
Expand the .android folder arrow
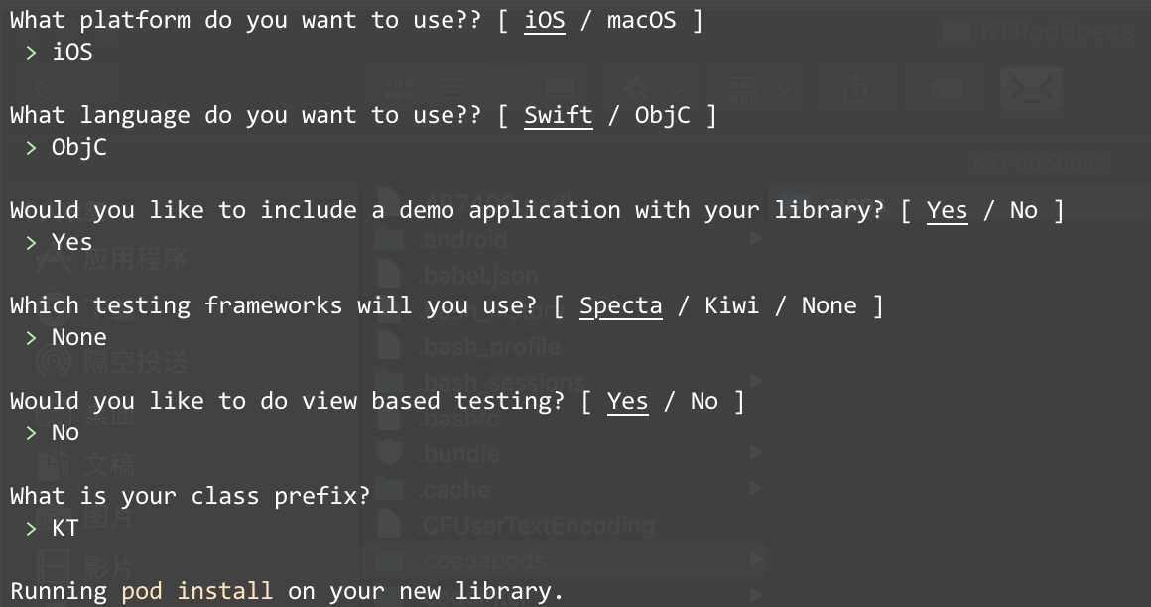coord(755,239)
